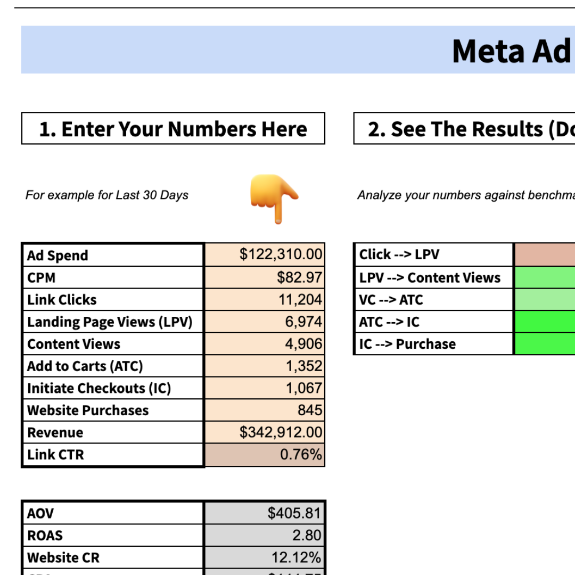Select the AOV result cell $405.81

click(x=265, y=513)
